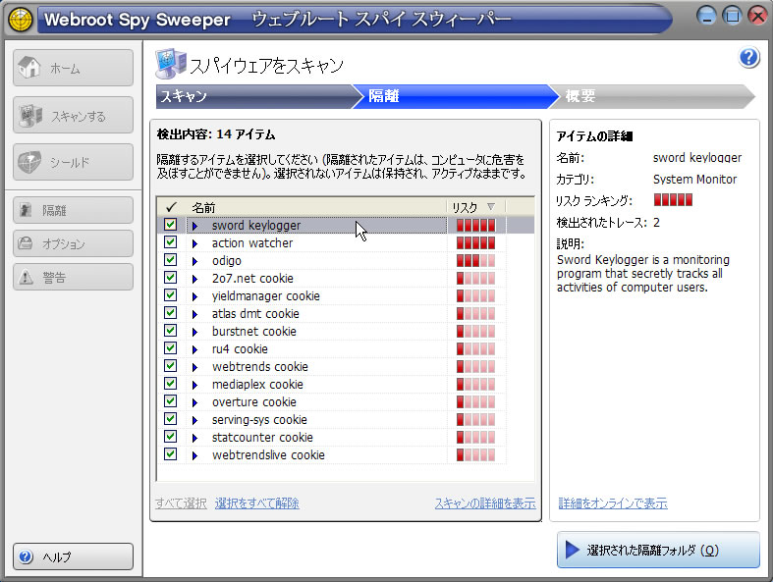The image size is (773, 582).
Task: Expand ru4 cookie row arrow
Action: pyautogui.click(x=194, y=350)
